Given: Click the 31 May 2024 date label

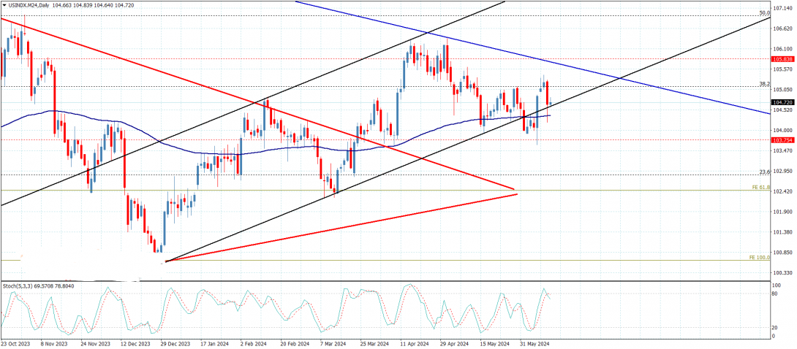Looking at the screenshot, I should pos(536,343).
